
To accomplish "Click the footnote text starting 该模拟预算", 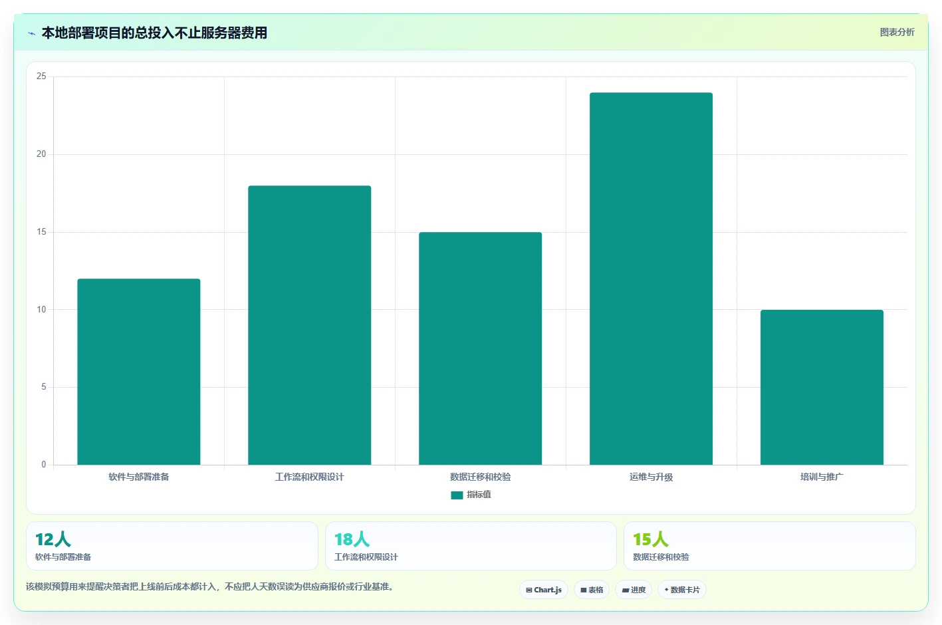I will coord(209,586).
